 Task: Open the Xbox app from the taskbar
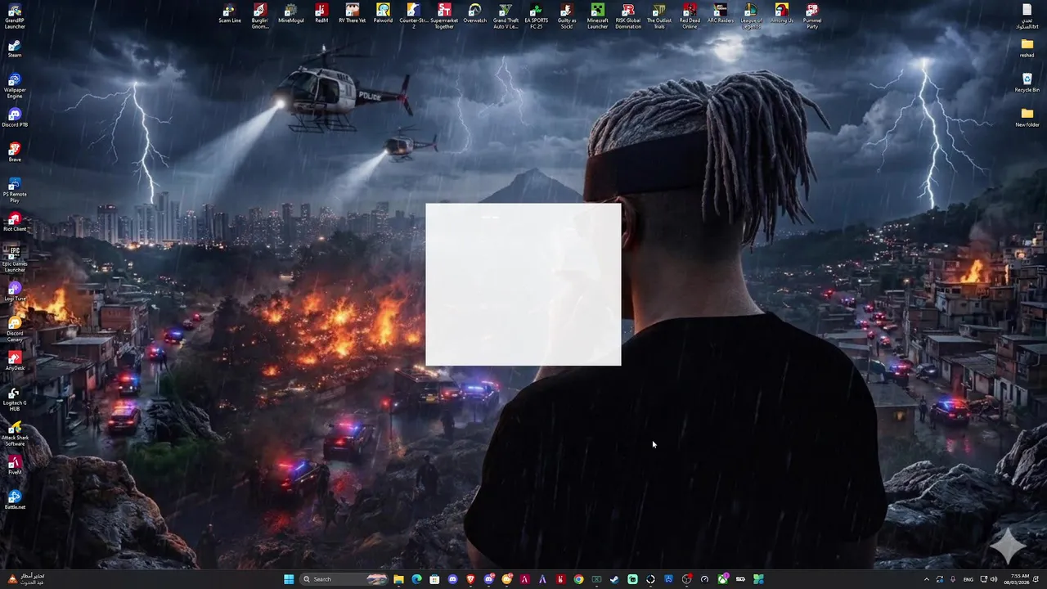(x=722, y=579)
